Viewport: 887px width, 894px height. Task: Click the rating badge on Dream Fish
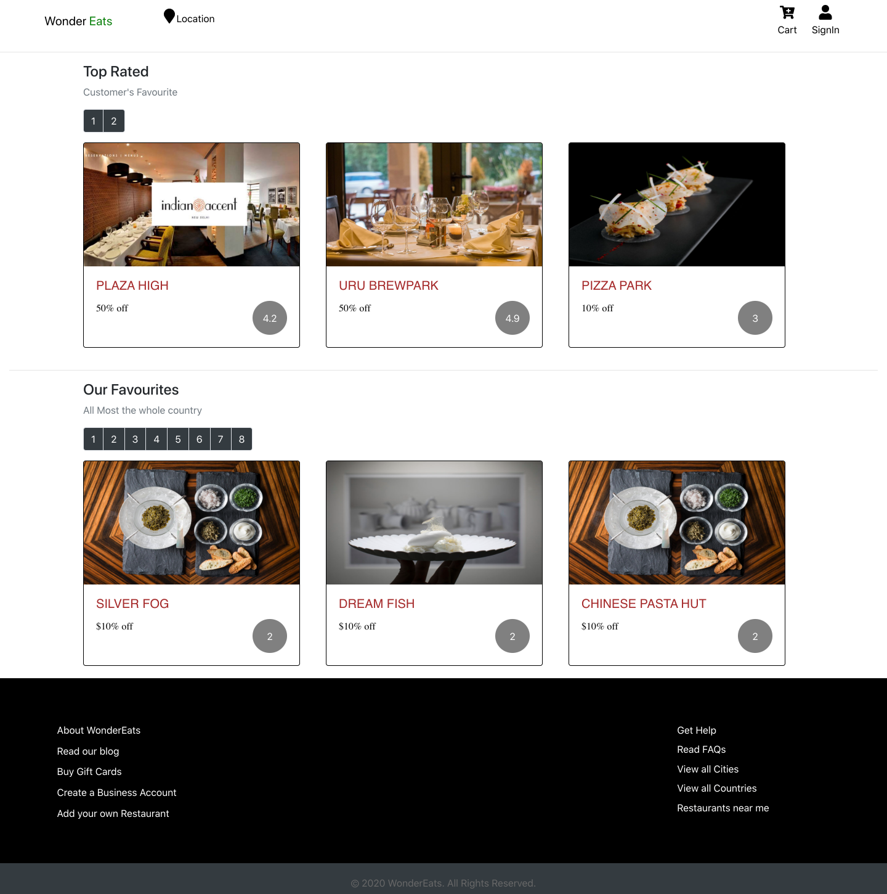pyautogui.click(x=512, y=636)
